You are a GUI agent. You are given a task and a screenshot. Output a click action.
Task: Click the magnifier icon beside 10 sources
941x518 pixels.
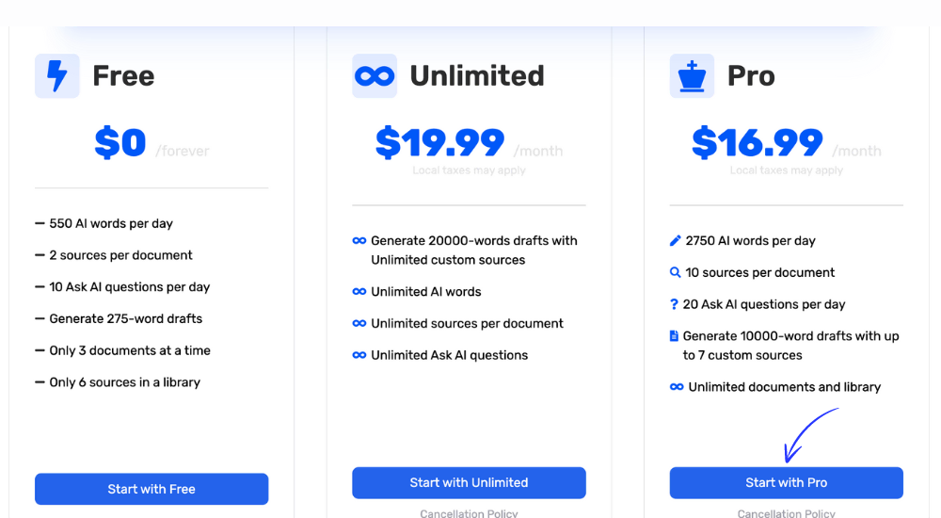(675, 273)
